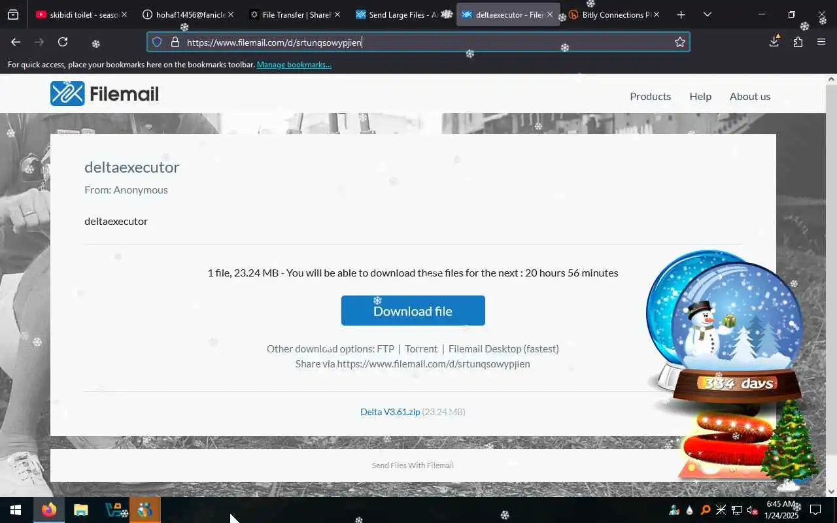
Task: Show site security padlock info
Action: (175, 42)
